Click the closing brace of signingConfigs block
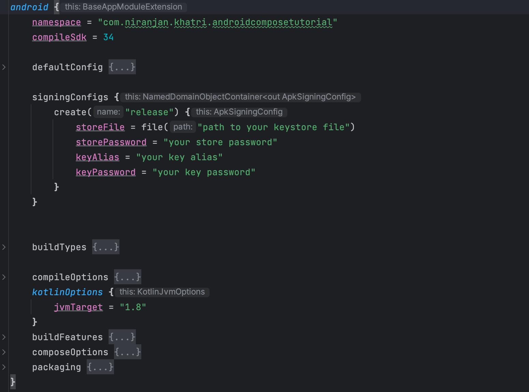529x392 pixels. tap(35, 202)
